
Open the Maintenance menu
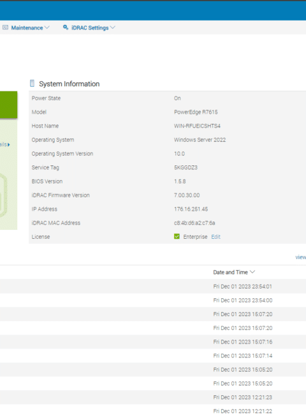click(x=25, y=28)
